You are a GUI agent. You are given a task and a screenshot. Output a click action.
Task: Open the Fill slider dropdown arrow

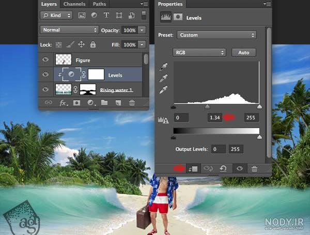click(x=142, y=44)
